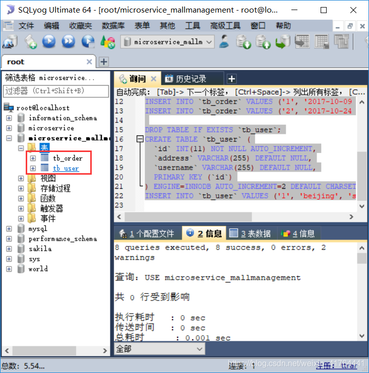Expand the 存储过程 folder
Viewport: 369px width, 373px height.
(21, 188)
